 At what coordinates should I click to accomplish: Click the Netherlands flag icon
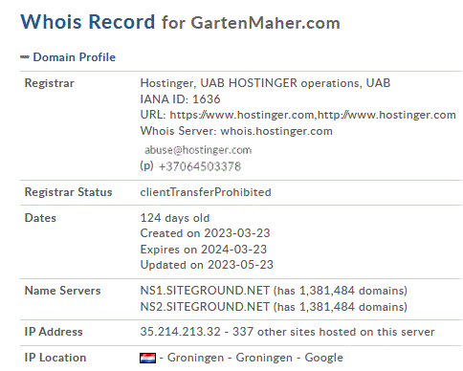click(147, 358)
